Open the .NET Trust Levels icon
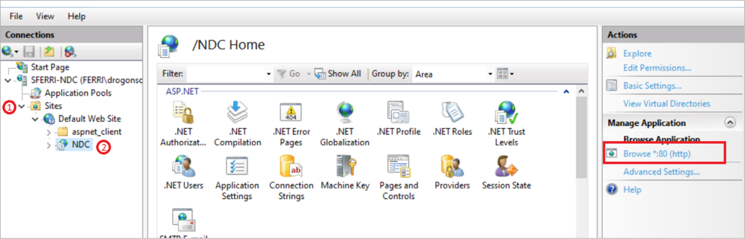Image resolution: width=745 pixels, height=239 pixels. (x=506, y=113)
